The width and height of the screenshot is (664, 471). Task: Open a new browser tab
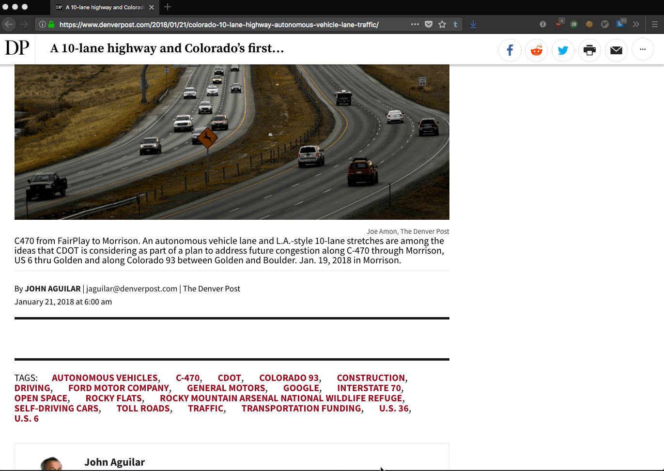[x=168, y=7]
